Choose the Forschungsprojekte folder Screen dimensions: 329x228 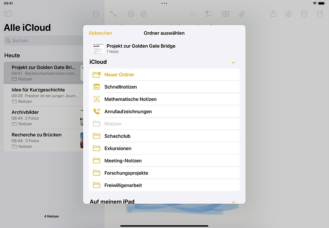(x=164, y=173)
